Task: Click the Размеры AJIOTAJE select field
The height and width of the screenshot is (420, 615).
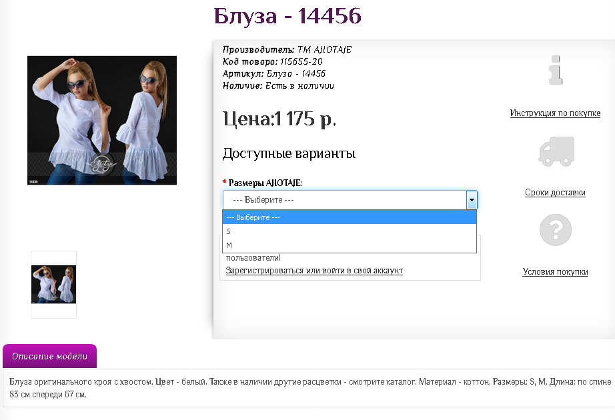Action: (x=350, y=200)
